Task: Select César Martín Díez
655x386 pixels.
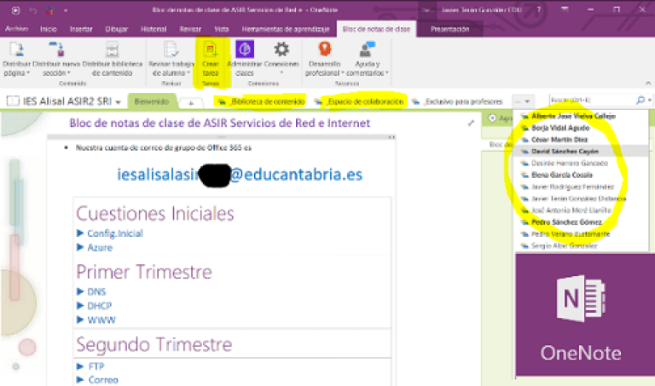Action: [559, 140]
